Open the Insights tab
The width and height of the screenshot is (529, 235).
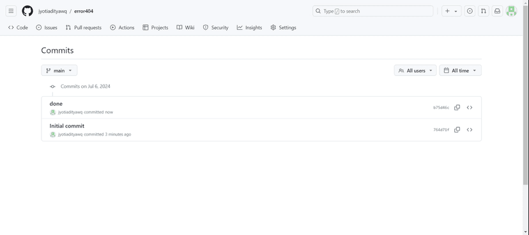coord(249,27)
